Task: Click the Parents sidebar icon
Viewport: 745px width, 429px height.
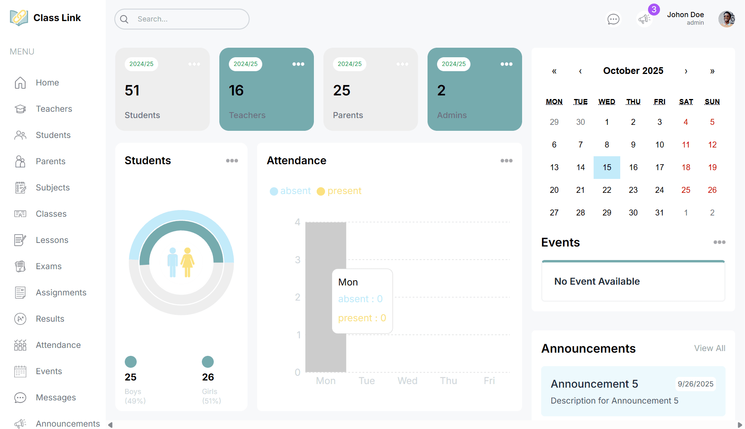Action: 20,161
